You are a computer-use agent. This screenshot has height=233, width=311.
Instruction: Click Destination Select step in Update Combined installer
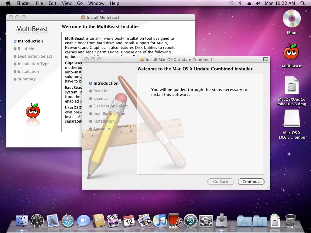[x=108, y=106]
